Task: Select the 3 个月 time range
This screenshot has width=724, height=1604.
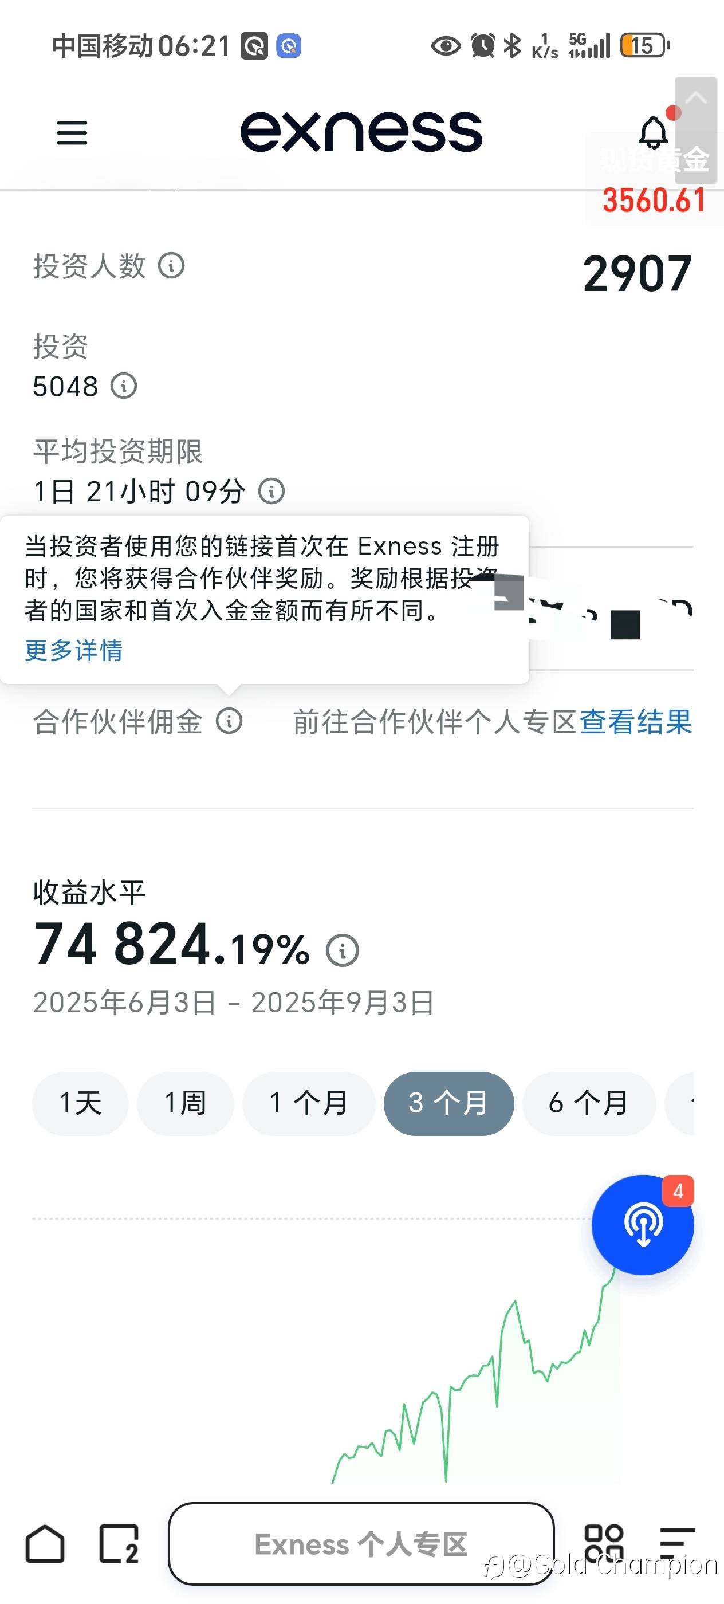Action: tap(449, 1103)
